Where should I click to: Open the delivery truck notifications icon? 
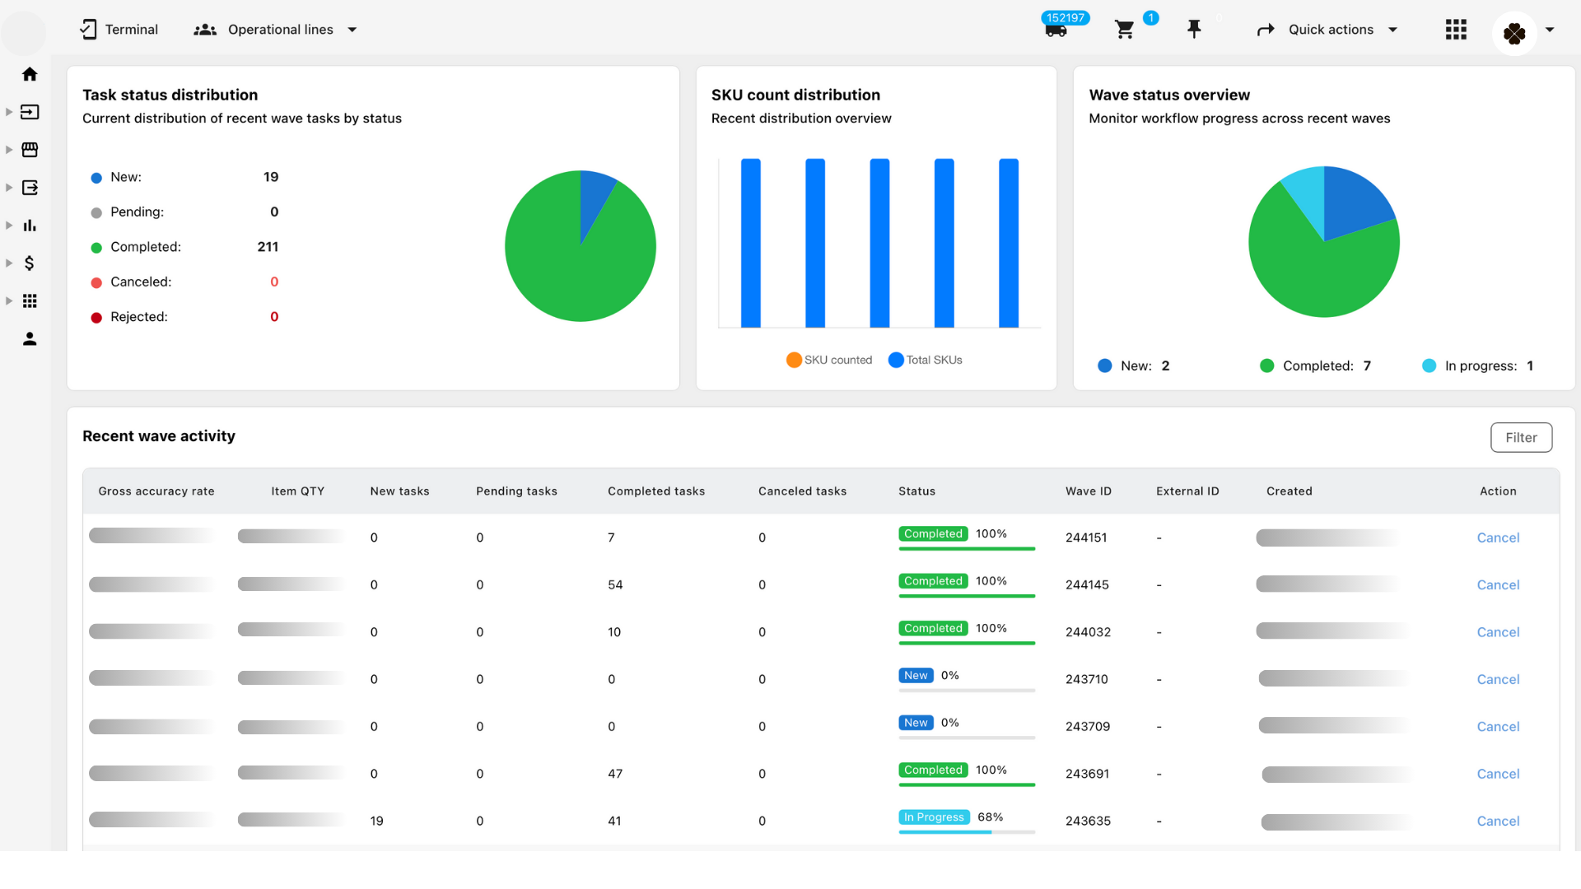point(1056,30)
